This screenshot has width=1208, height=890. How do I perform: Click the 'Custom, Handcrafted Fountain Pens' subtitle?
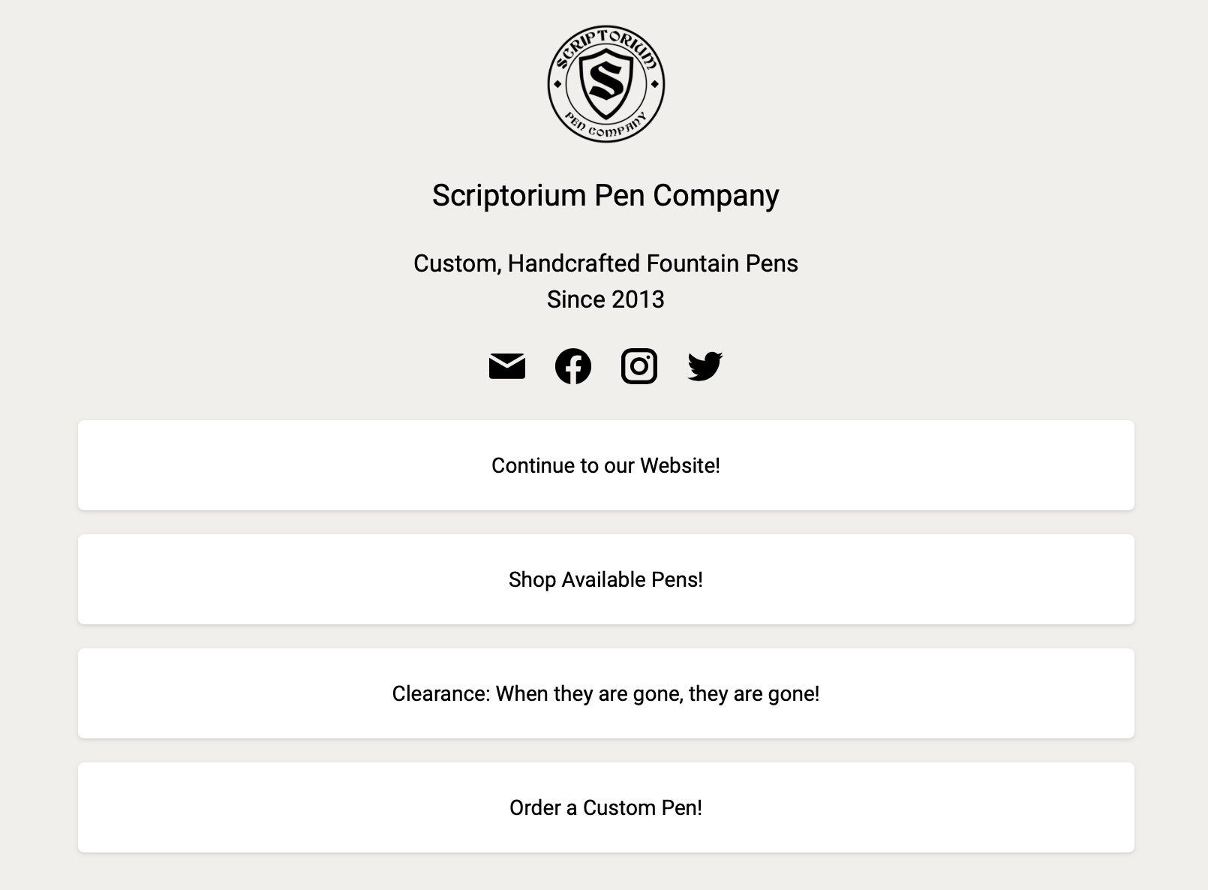pyautogui.click(x=605, y=263)
